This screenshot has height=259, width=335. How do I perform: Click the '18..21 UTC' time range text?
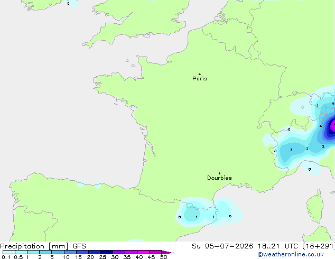point(277,246)
